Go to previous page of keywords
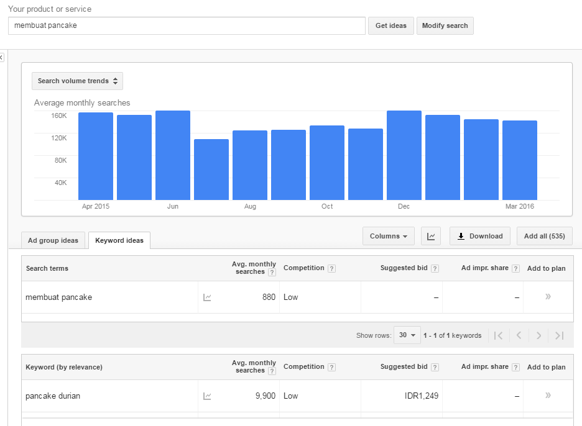 pos(519,335)
